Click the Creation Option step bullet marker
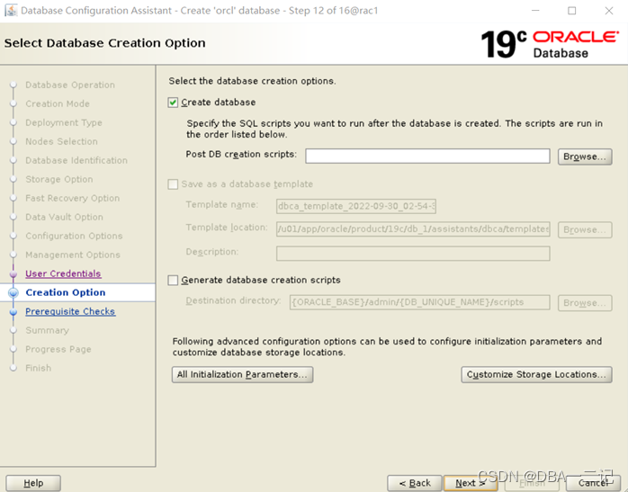The width and height of the screenshot is (628, 492). pyautogui.click(x=13, y=292)
